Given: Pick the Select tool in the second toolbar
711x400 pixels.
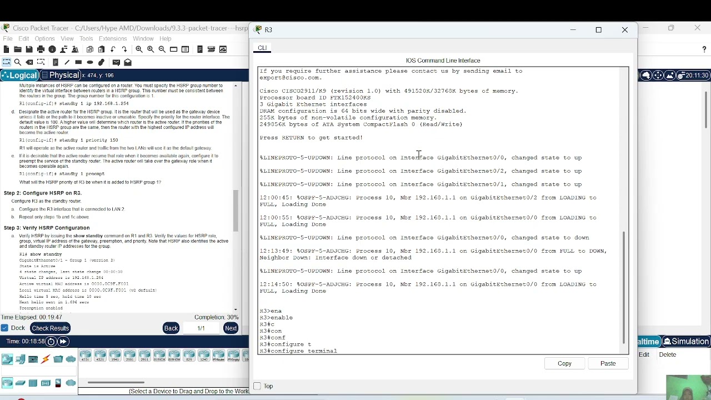Looking at the screenshot, I should click(6, 62).
